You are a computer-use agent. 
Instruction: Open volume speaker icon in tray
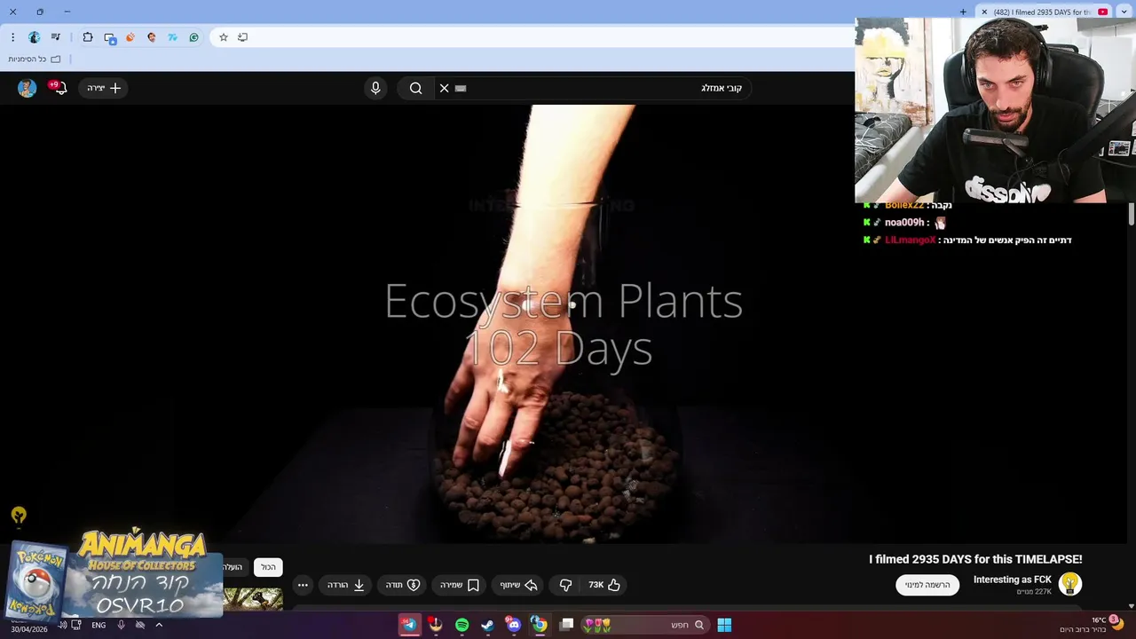(62, 625)
